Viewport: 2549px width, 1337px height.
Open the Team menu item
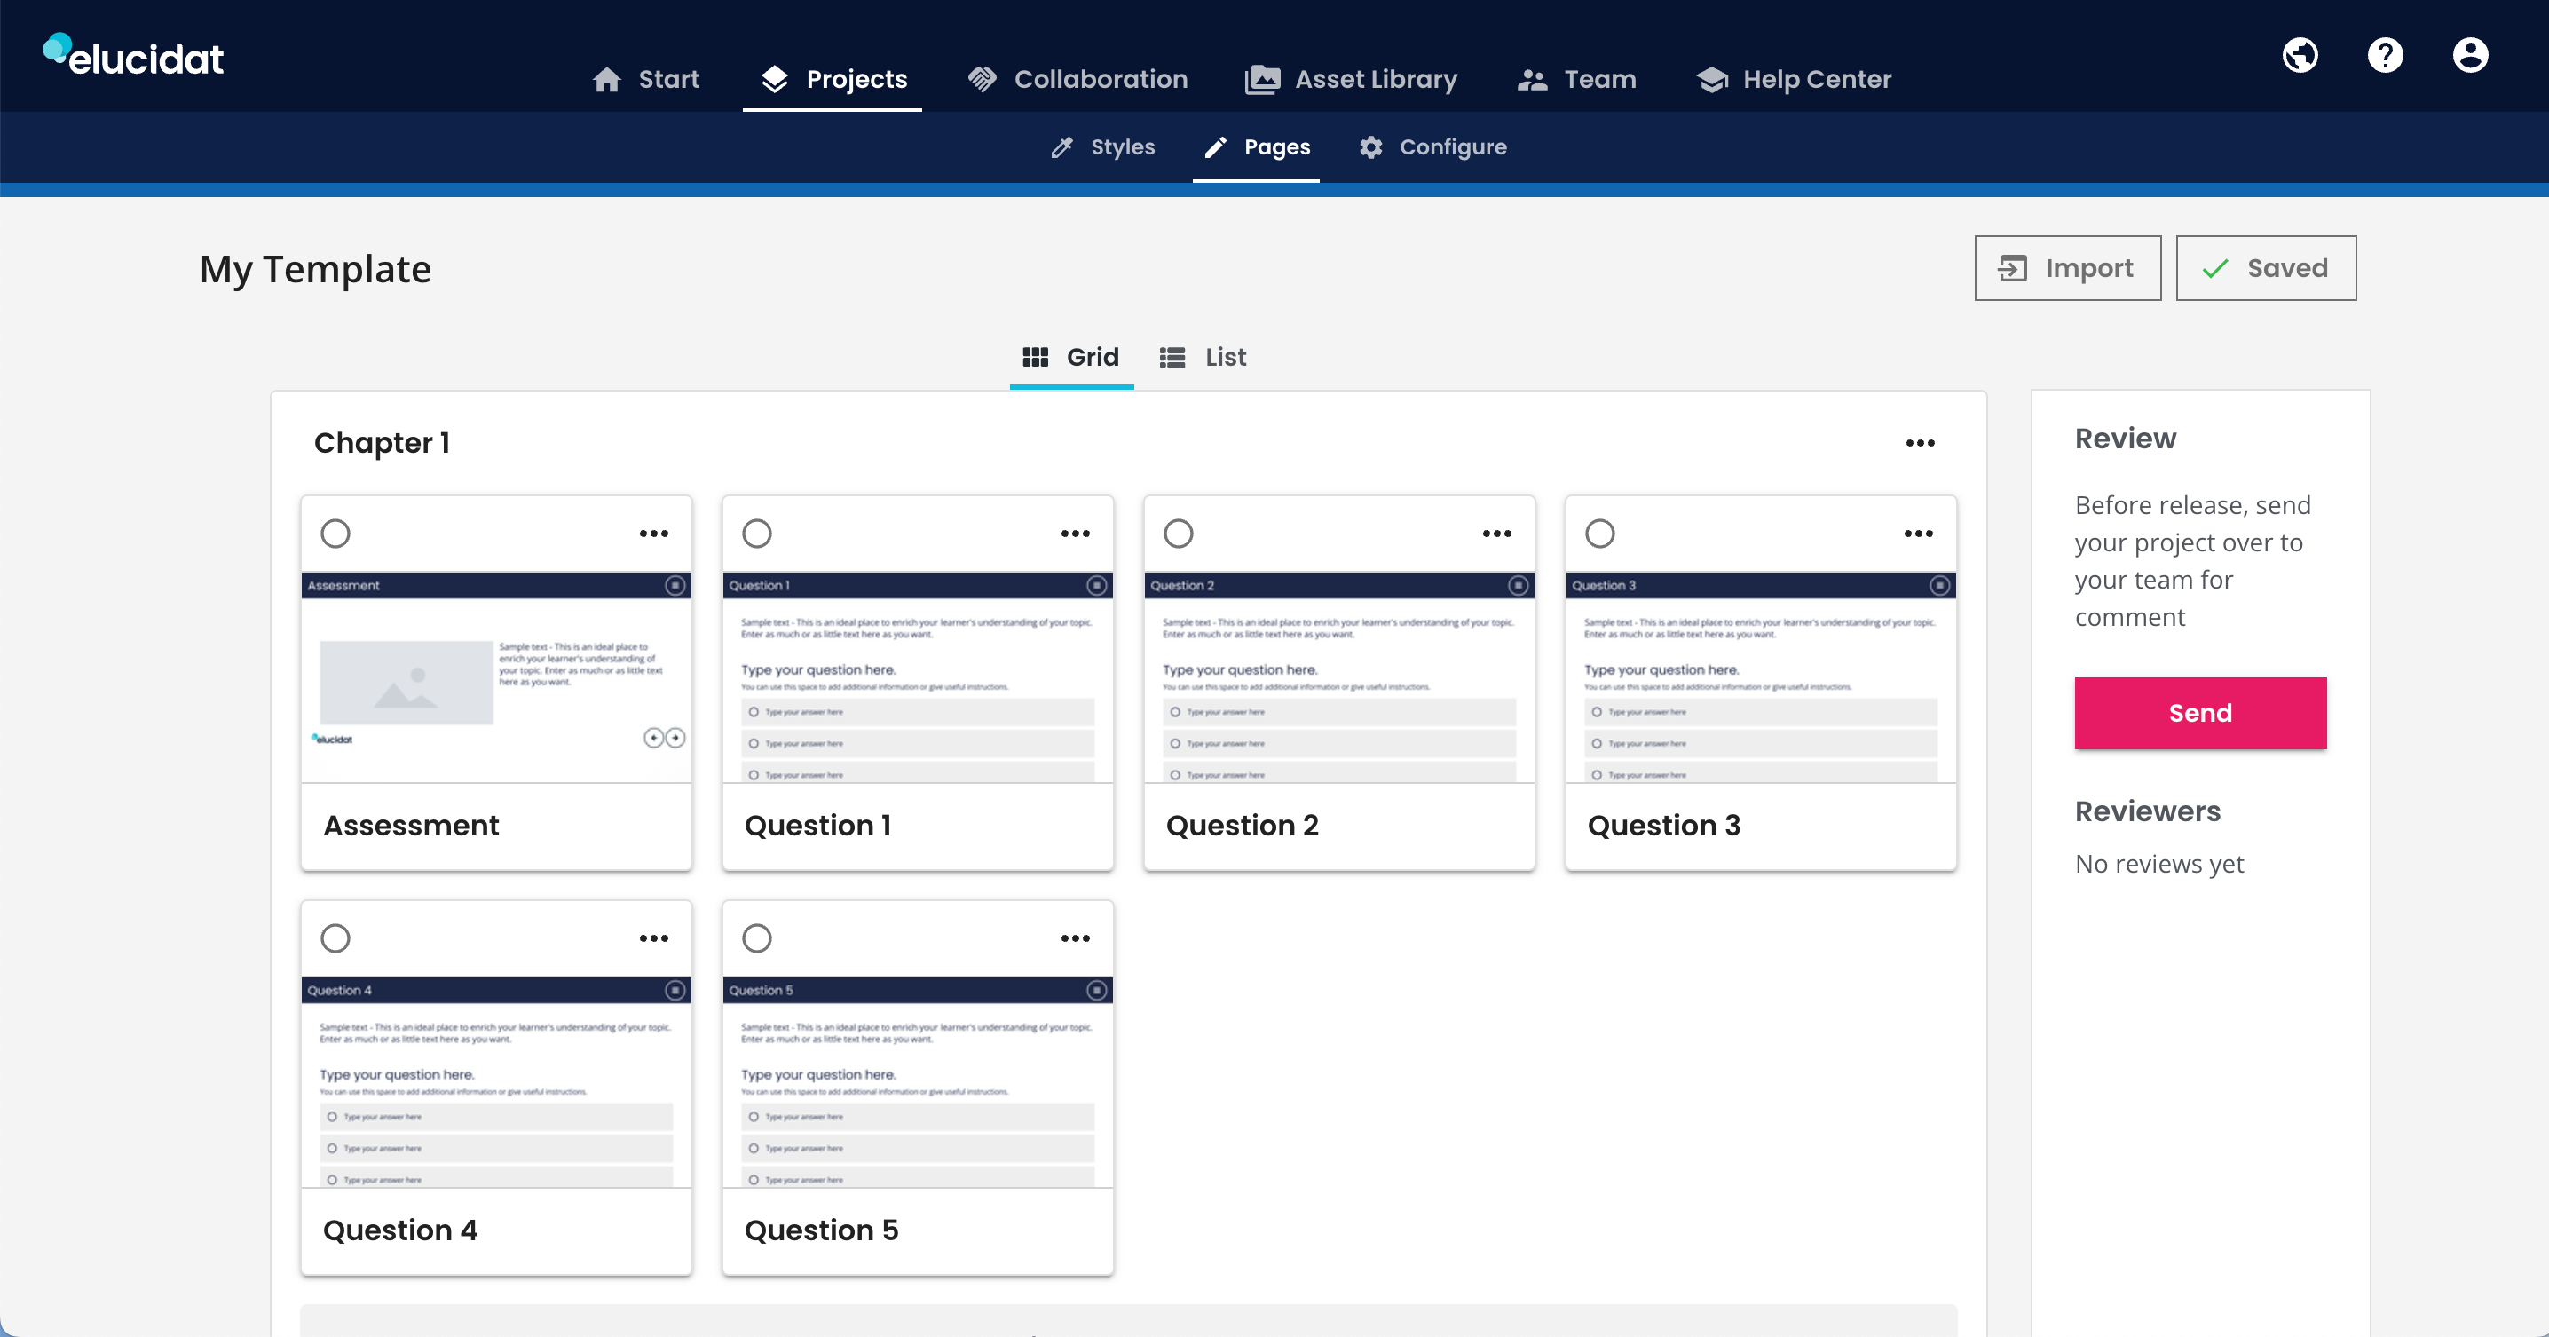click(1576, 79)
